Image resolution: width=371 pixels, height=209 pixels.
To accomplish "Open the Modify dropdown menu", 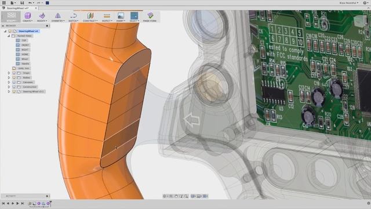I will [42, 21].
